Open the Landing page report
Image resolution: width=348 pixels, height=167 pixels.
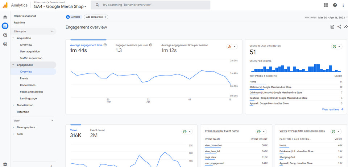(28, 98)
